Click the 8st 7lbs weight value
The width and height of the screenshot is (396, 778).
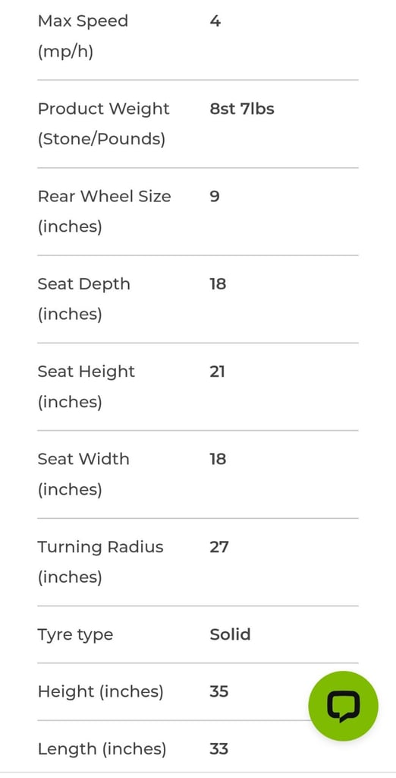[x=242, y=109]
